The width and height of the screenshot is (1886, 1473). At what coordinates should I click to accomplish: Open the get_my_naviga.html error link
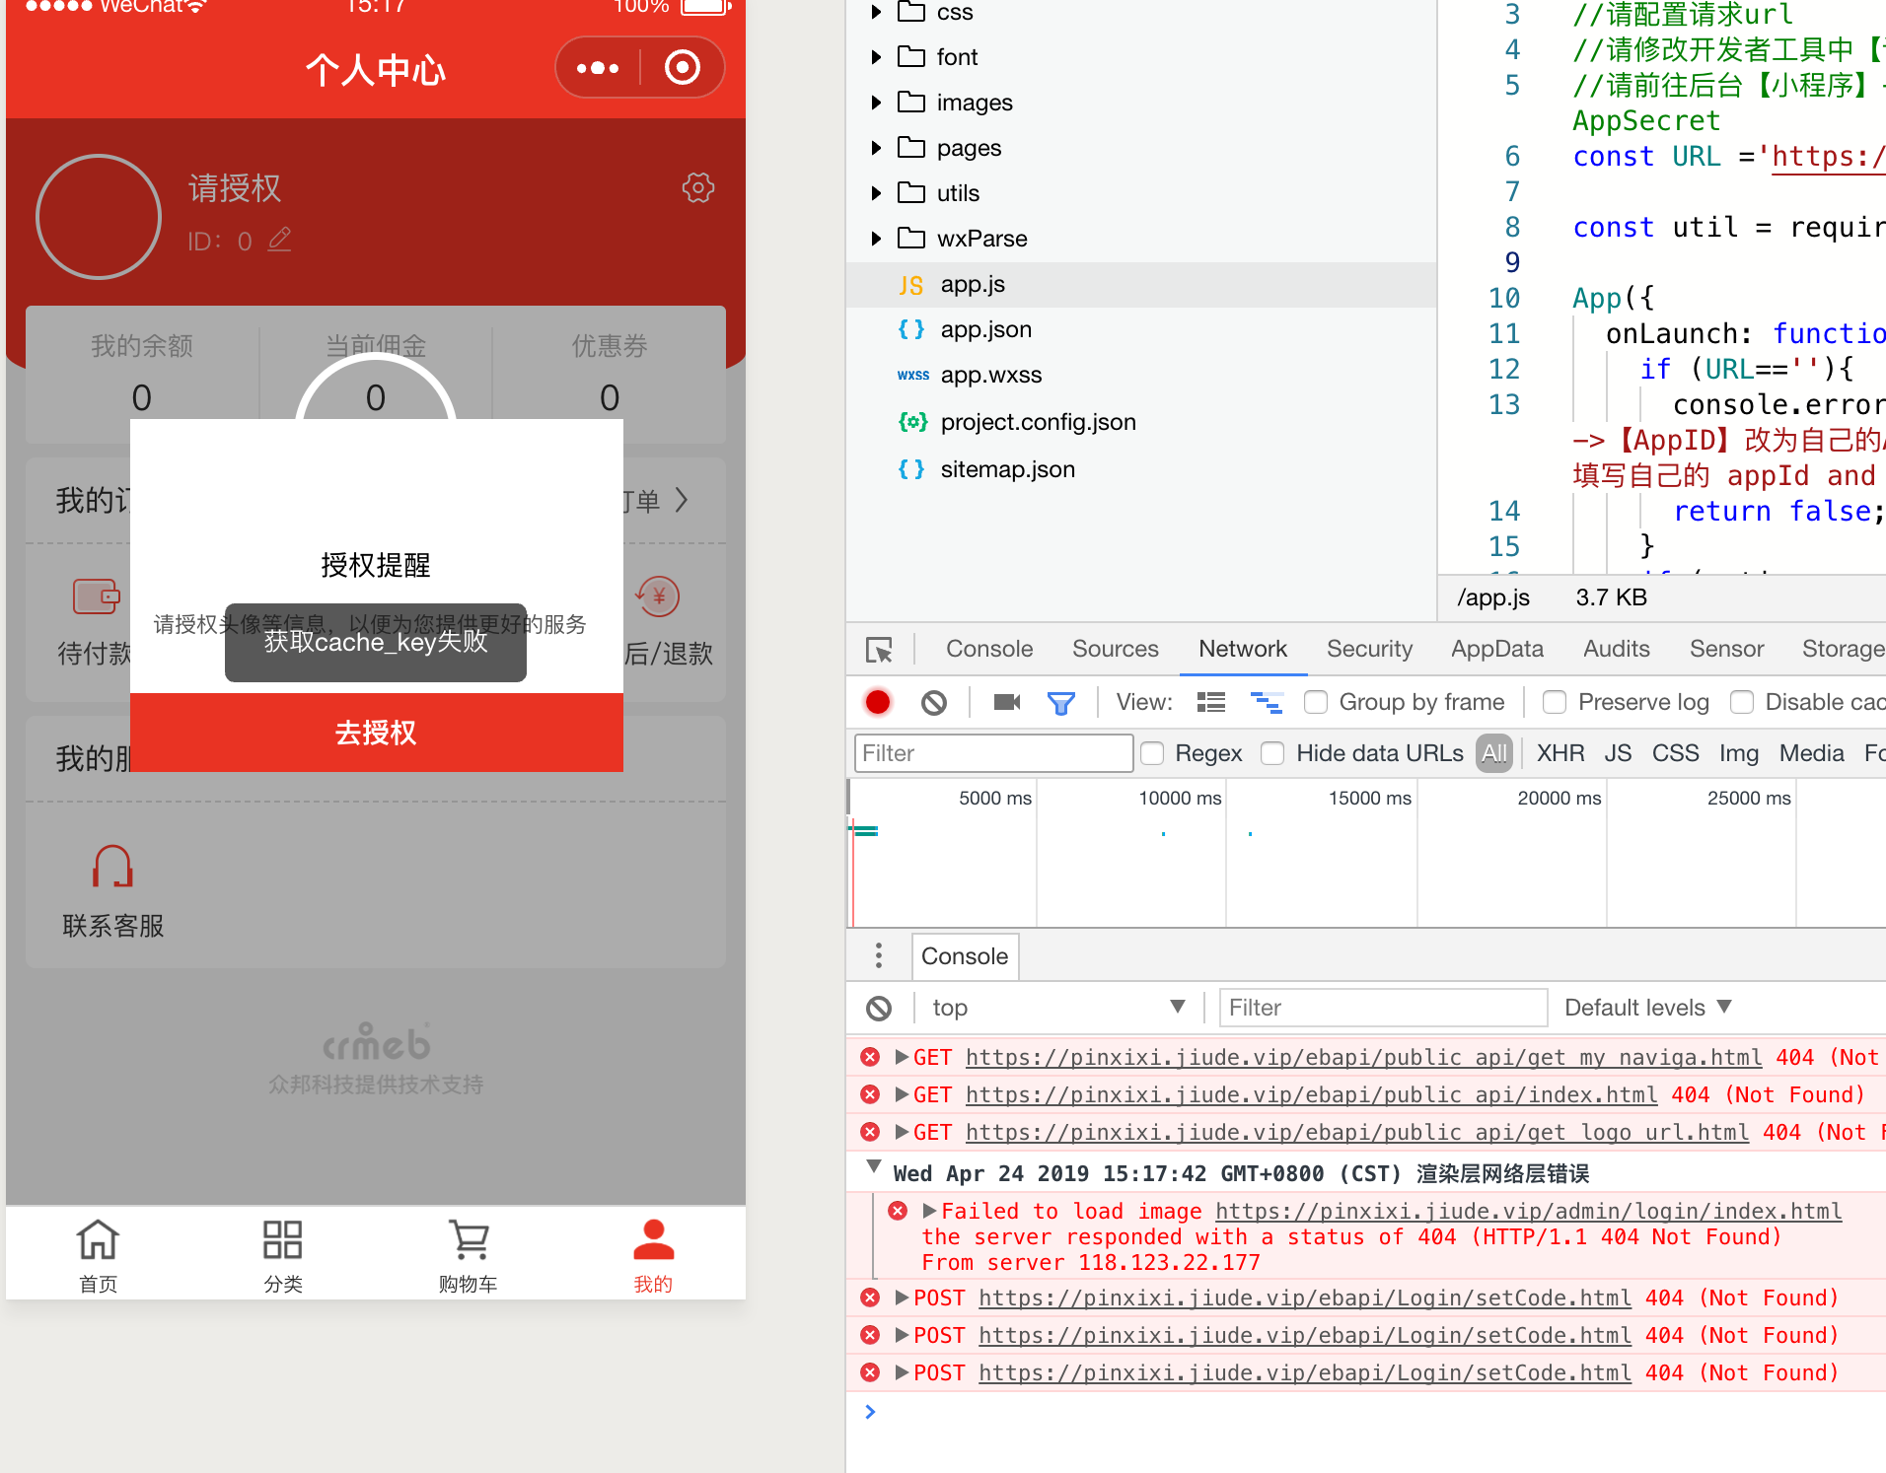click(1363, 1057)
